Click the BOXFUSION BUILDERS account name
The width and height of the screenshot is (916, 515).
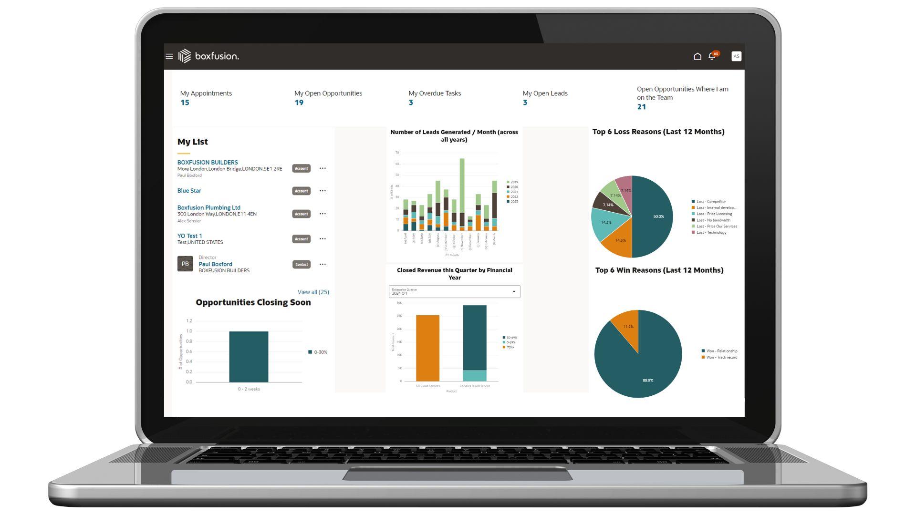(208, 162)
